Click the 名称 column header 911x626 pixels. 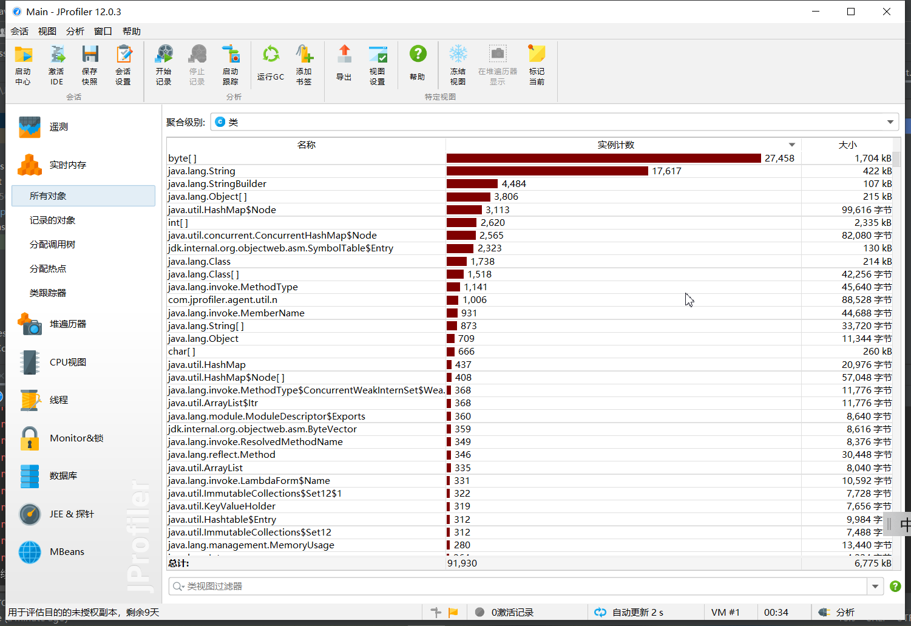click(306, 145)
